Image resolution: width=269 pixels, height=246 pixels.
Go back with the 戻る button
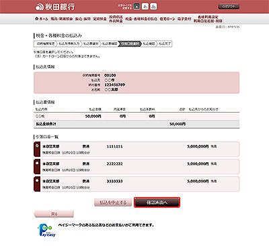coord(54,214)
